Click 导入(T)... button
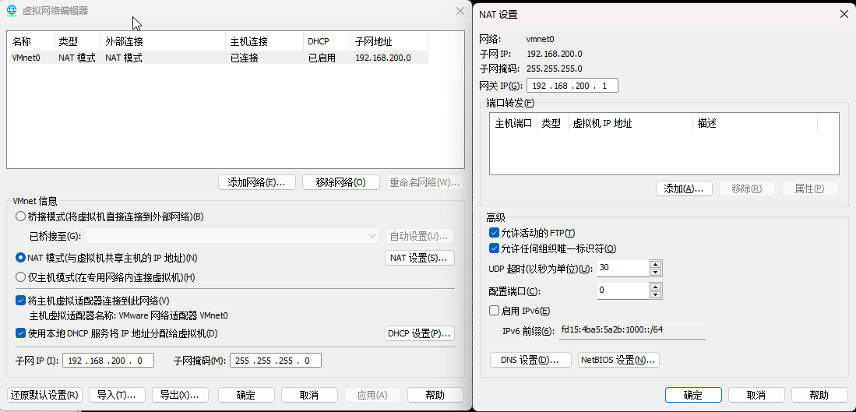 tap(116, 395)
